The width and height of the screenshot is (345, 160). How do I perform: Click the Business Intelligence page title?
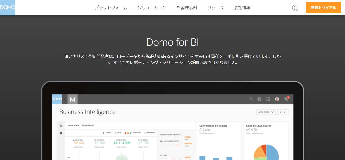click(87, 112)
